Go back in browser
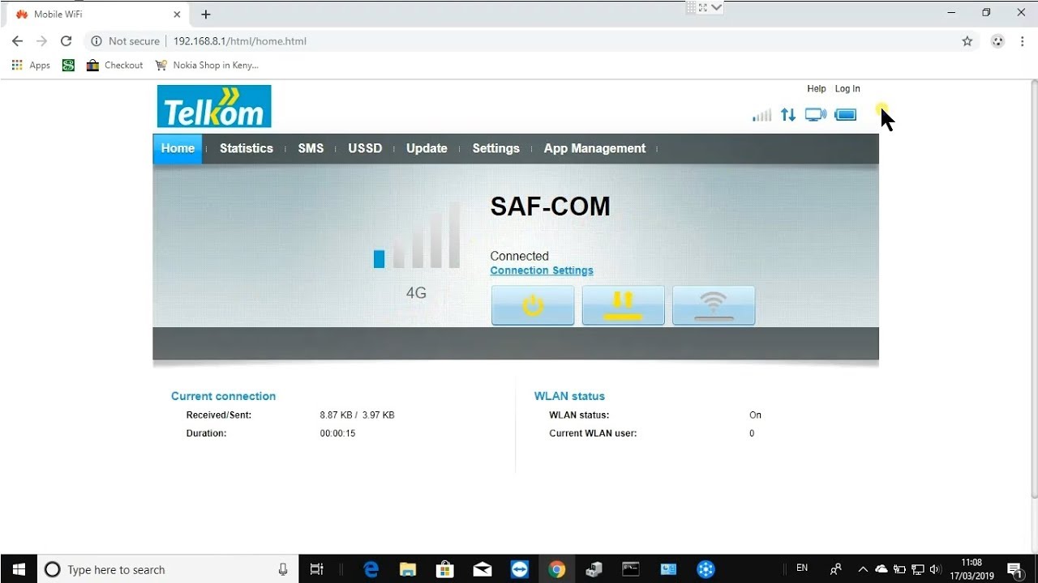 pos(18,41)
